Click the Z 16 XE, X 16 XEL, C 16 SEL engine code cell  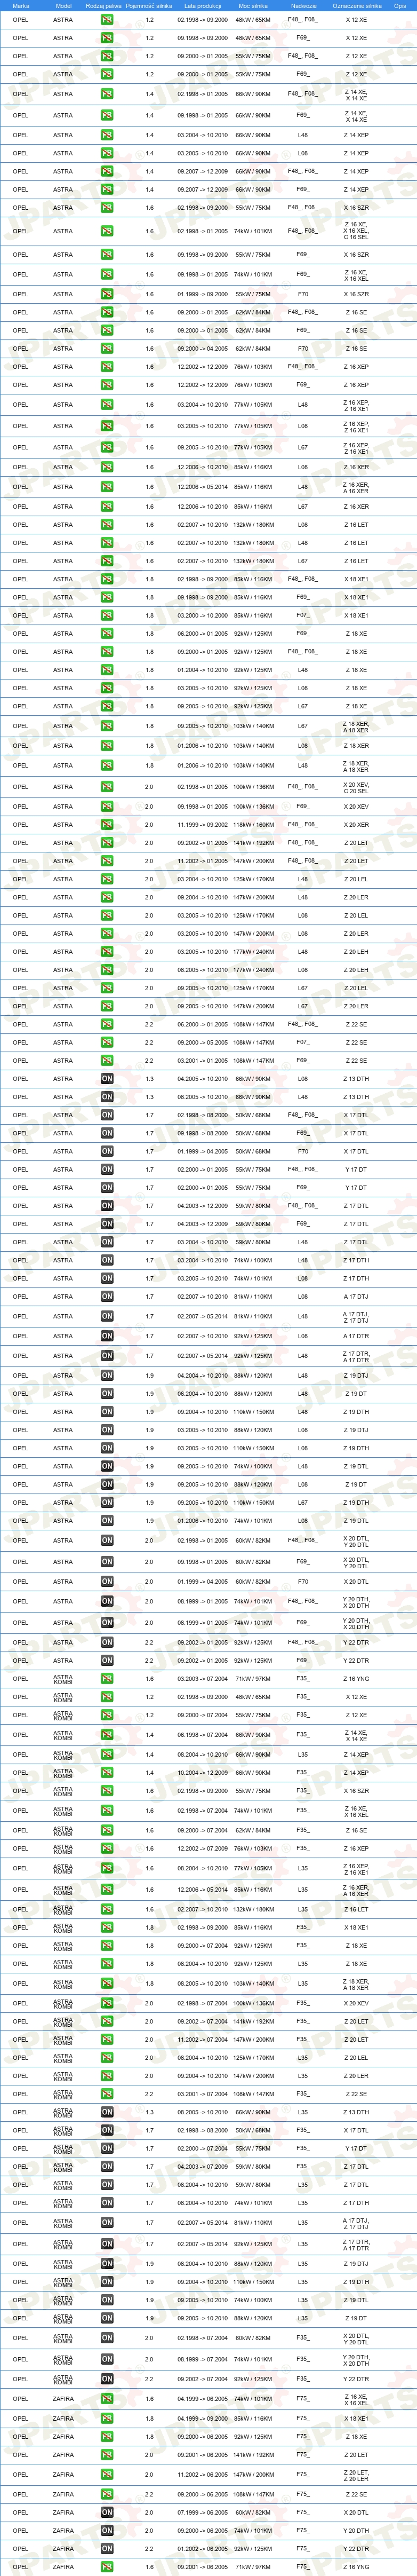pos(356,231)
